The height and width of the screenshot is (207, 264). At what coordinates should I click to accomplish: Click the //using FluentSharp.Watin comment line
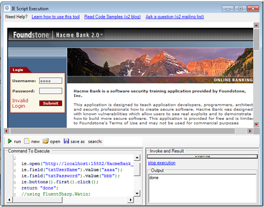point(56,194)
